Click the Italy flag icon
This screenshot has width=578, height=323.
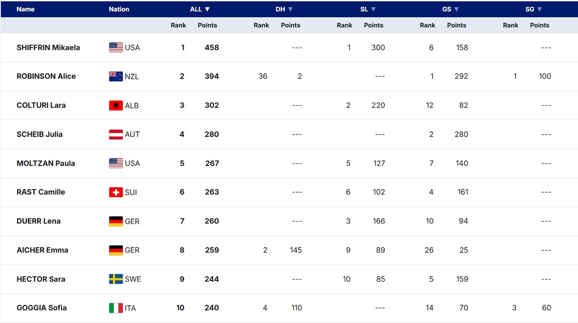(116, 308)
